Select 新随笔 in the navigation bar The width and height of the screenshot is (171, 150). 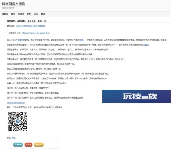click(21, 13)
